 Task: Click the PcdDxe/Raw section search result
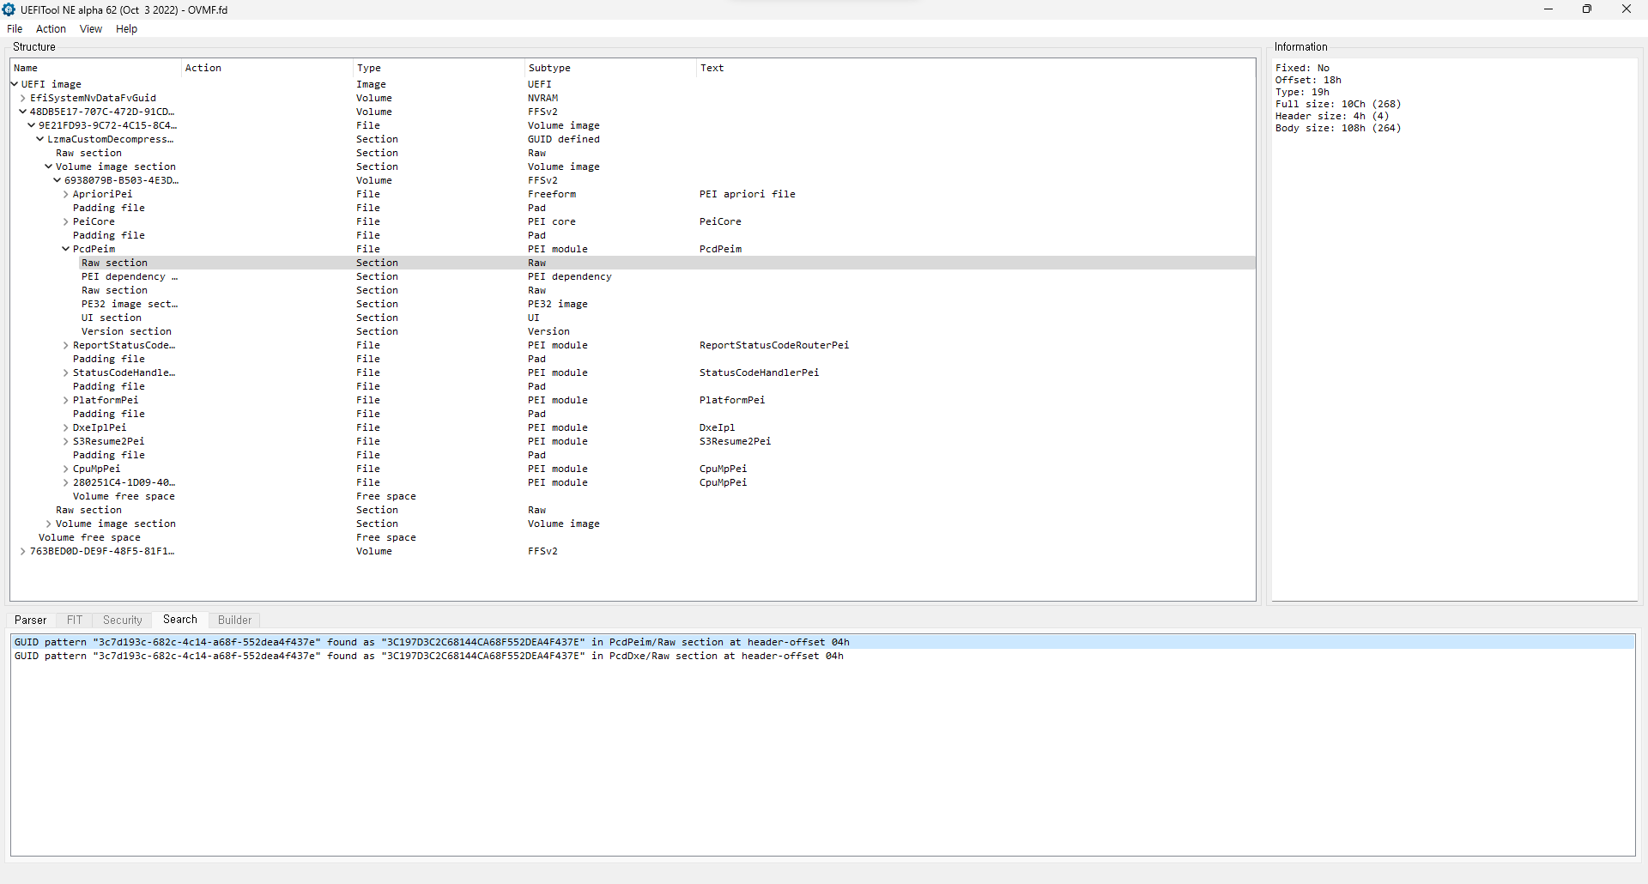pos(429,656)
